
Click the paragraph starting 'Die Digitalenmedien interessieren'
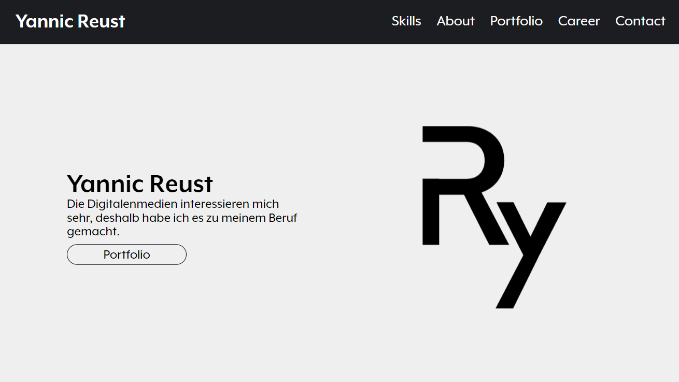coord(182,218)
